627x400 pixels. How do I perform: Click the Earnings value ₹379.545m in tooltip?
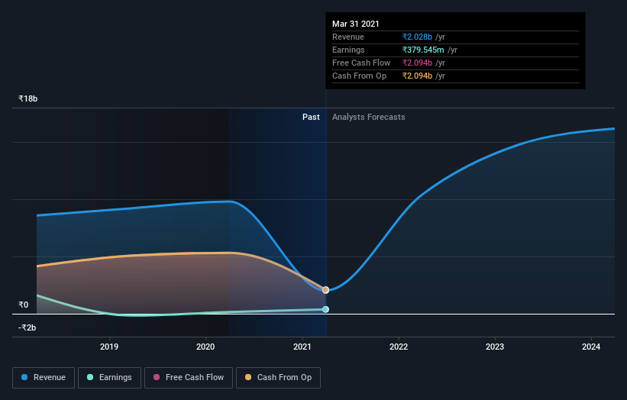[x=423, y=50]
